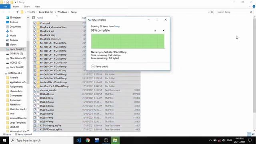Open Visual Studio Code from taskbar
Viewport: 256px width, 144px height.
(78, 140)
